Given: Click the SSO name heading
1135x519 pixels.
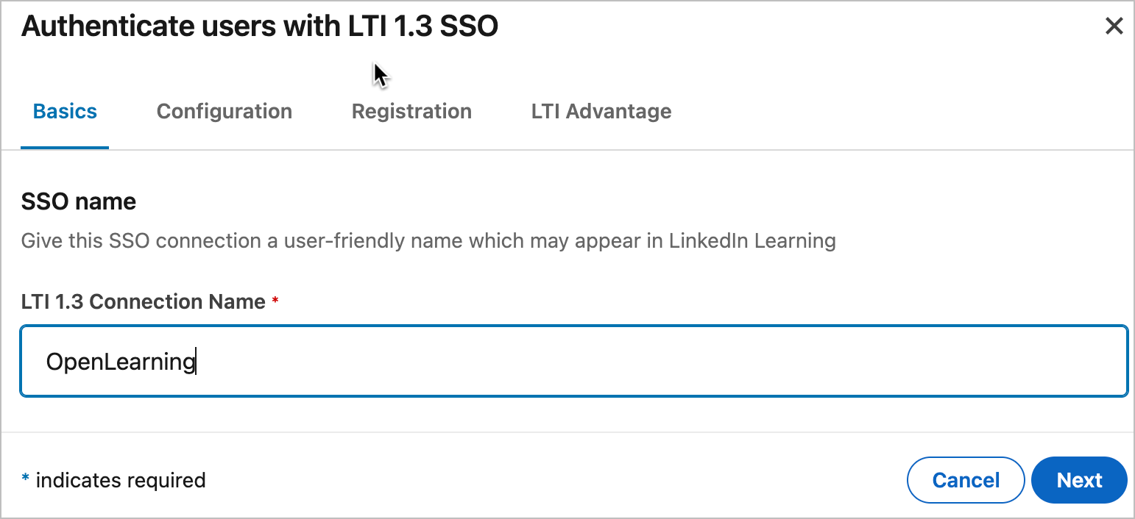Looking at the screenshot, I should (79, 201).
